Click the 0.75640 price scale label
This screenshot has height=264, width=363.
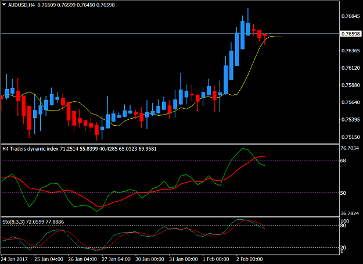coord(351,102)
